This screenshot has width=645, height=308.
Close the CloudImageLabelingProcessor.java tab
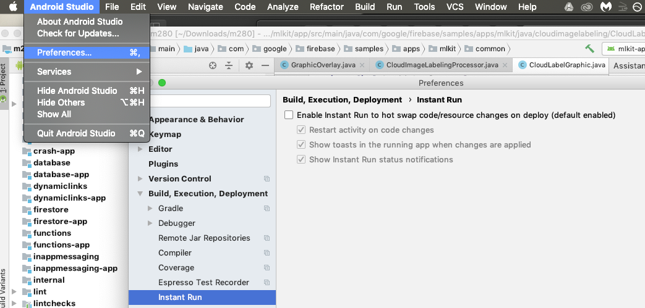(x=505, y=65)
